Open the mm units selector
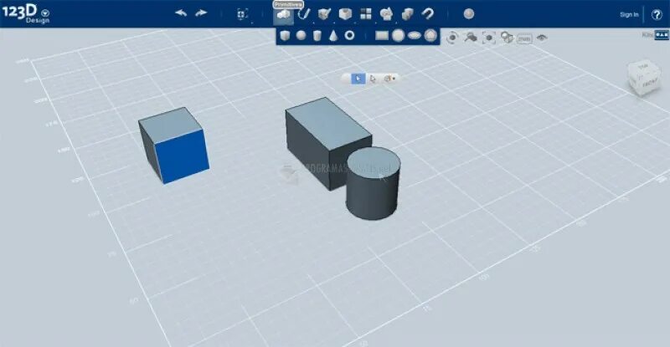 524,38
